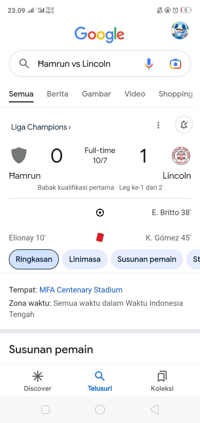Tap the Ħamrun shield logo
This screenshot has width=200, height=423.
pyautogui.click(x=19, y=155)
